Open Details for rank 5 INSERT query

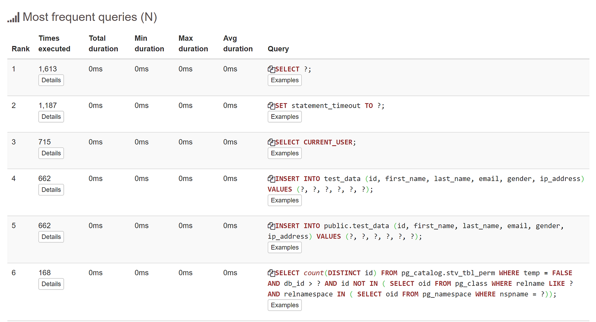pyautogui.click(x=51, y=237)
